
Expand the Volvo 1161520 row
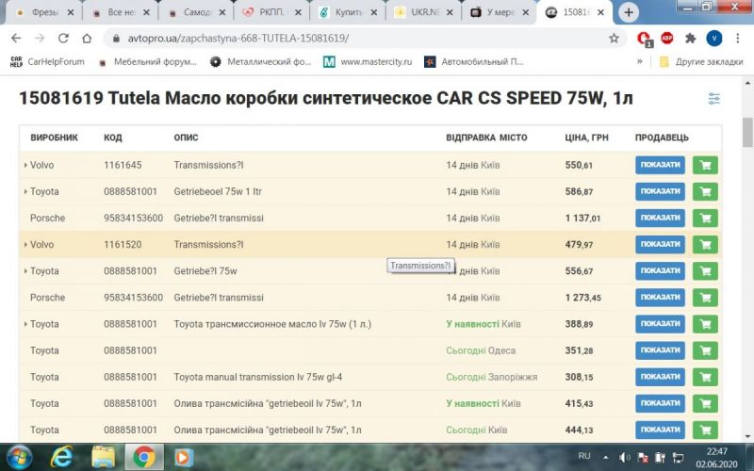click(x=25, y=245)
